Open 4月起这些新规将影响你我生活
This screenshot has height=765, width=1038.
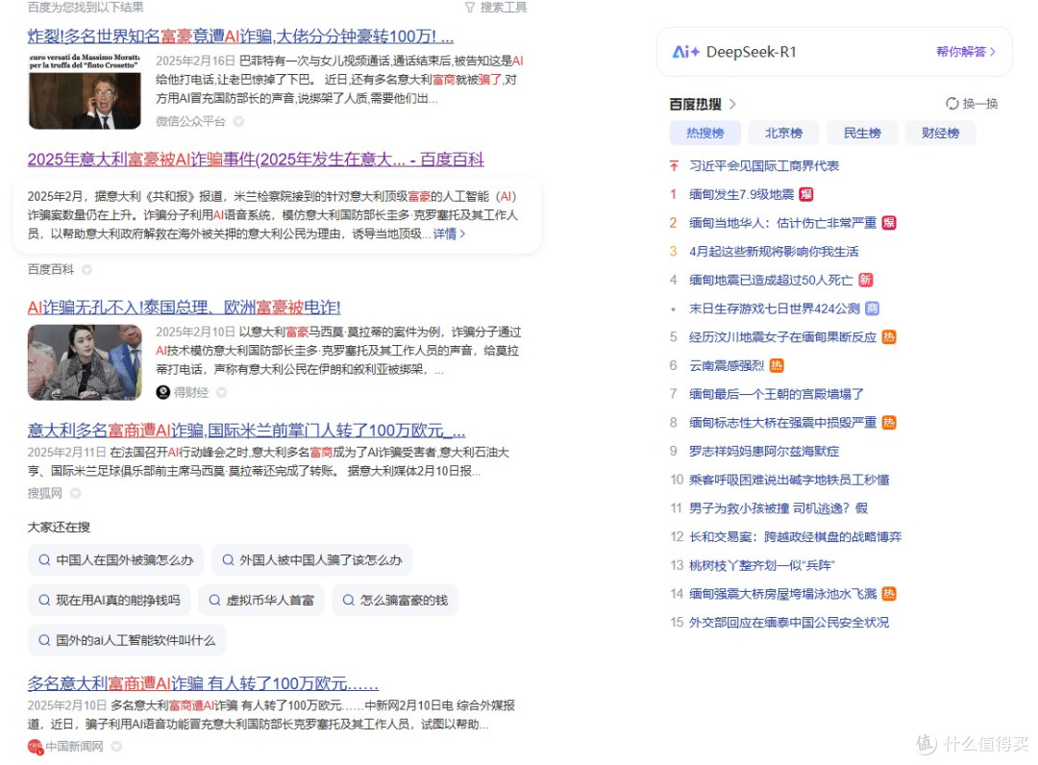tap(773, 252)
